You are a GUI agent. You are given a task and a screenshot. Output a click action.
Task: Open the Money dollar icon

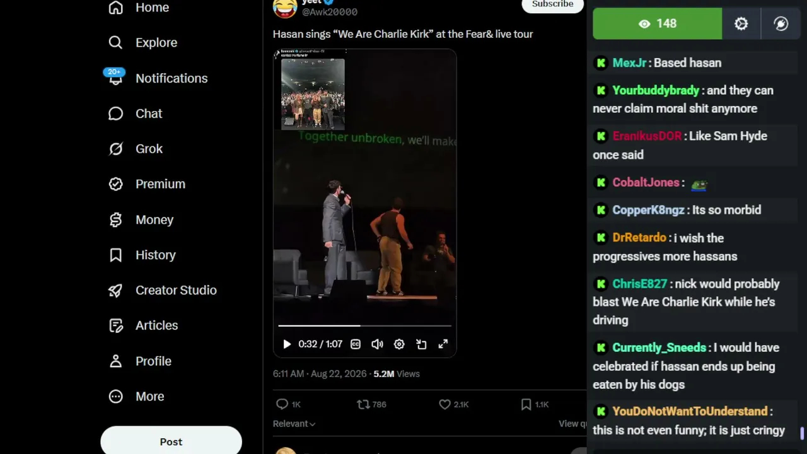tap(115, 219)
